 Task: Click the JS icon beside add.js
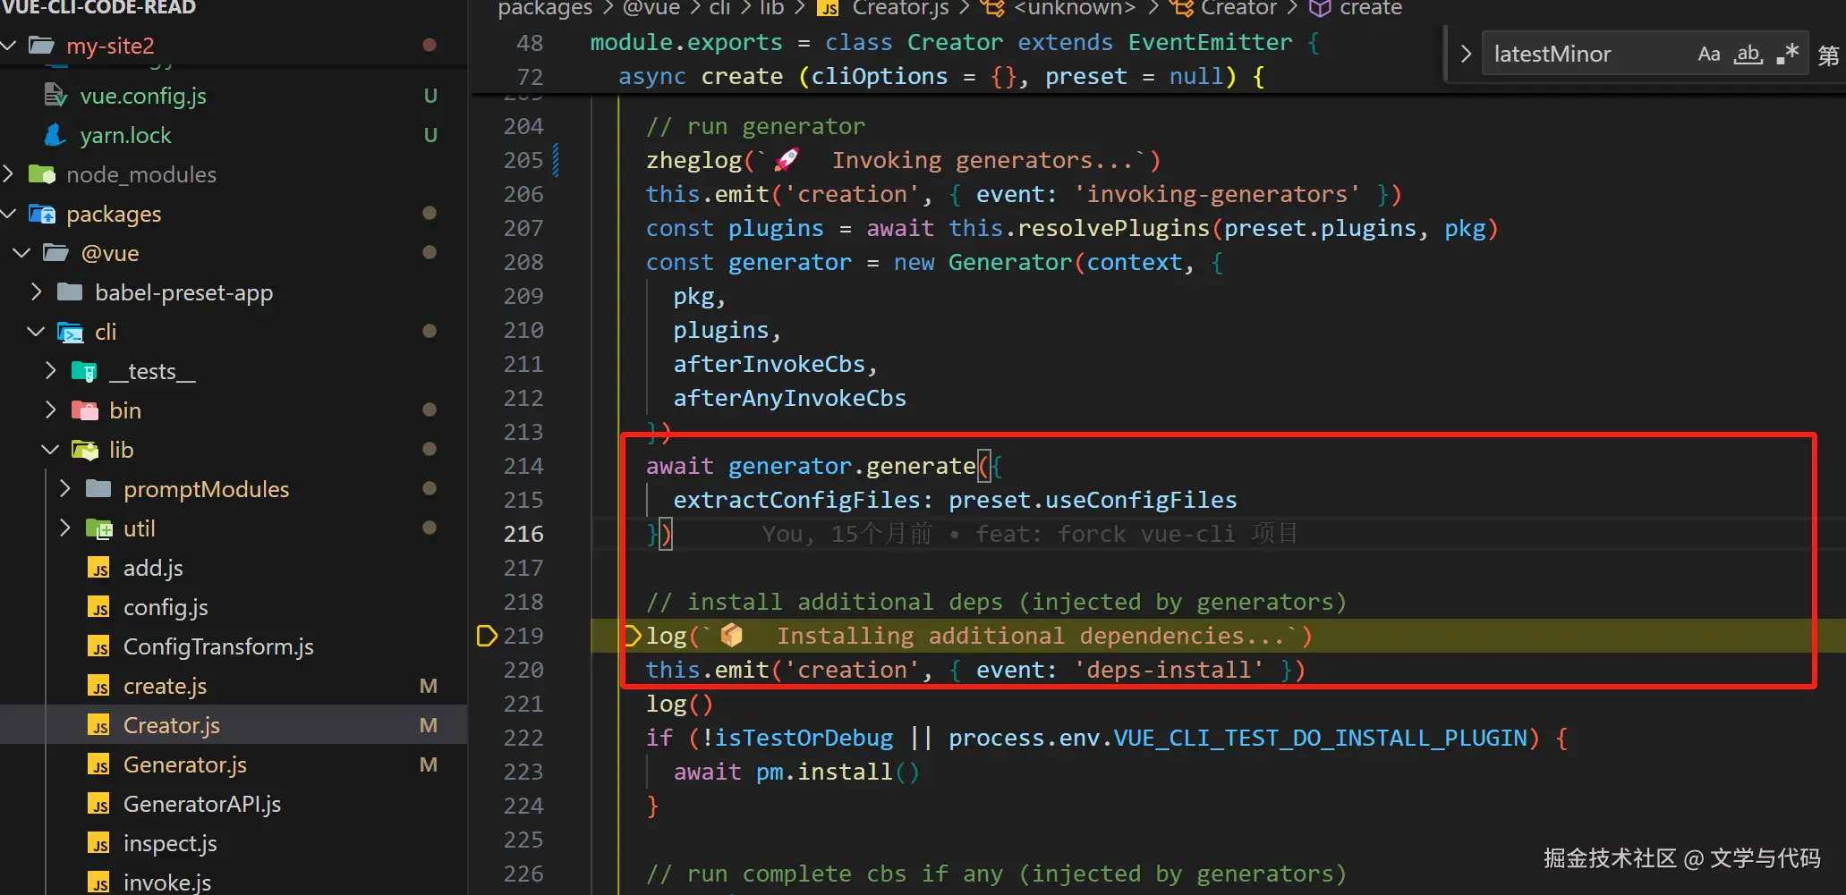tap(98, 568)
